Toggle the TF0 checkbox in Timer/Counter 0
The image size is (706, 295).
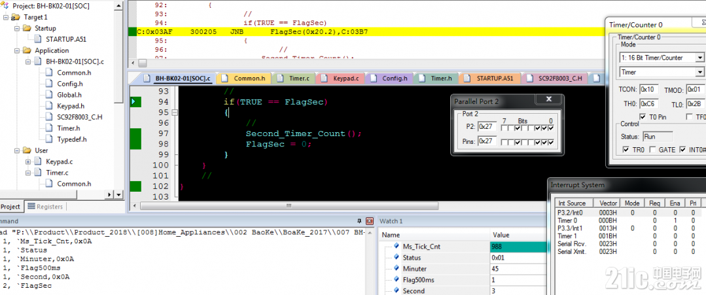(x=689, y=117)
